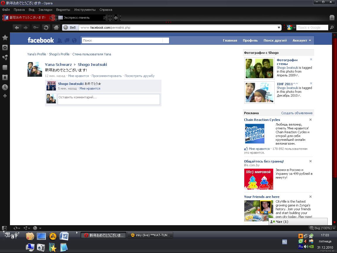Image resolution: width=337 pixels, height=253 pixels.
Task: Click the Opera address bar URL field
Action: [x=178, y=28]
